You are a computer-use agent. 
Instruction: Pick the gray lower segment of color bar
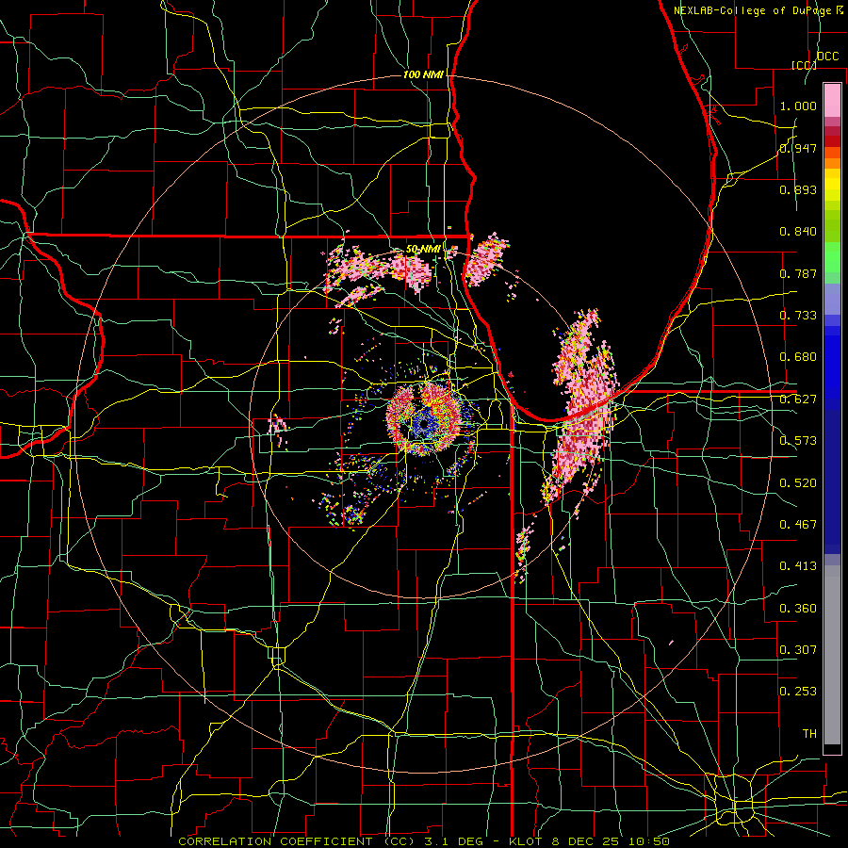tap(832, 655)
